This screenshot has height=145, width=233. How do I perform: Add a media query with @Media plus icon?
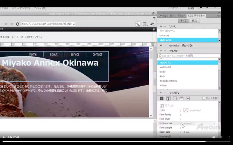coord(161,45)
